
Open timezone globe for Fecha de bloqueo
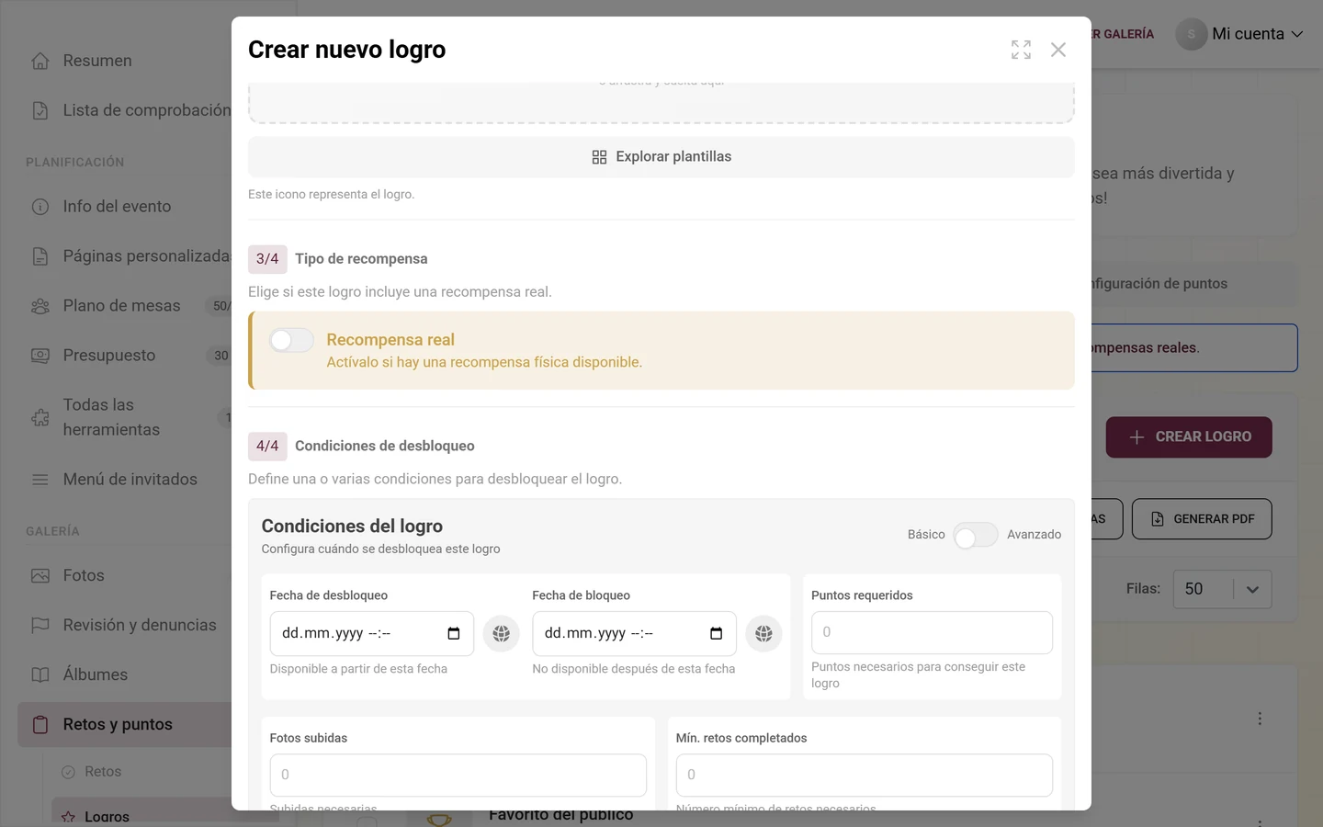point(763,633)
